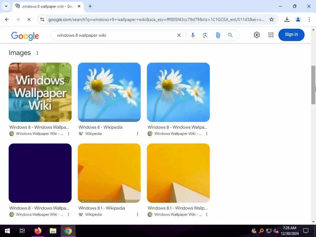Open more options for Windows 8 Wikipedia result
This screenshot has height=237, width=316.
[137, 134]
